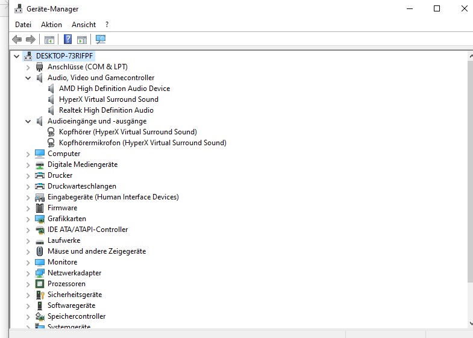
Task: Click the blue Help question mark icon
Action: (68, 39)
